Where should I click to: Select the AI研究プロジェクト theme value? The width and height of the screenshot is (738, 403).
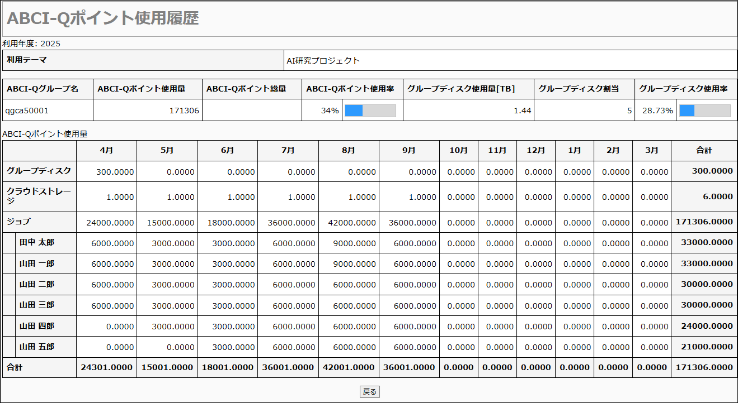[323, 61]
